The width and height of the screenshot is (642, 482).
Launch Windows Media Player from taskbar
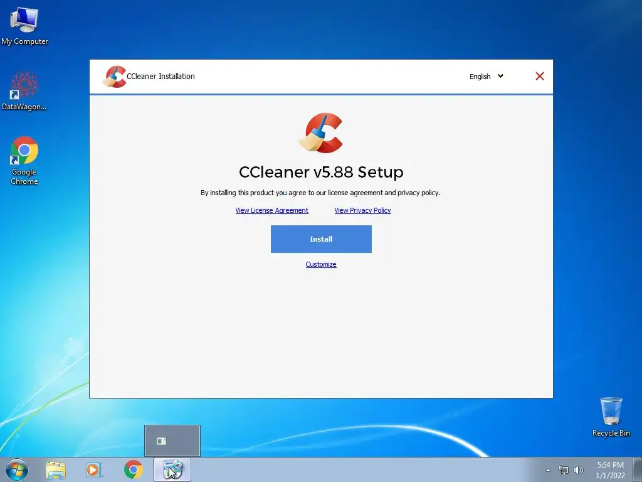click(x=94, y=469)
